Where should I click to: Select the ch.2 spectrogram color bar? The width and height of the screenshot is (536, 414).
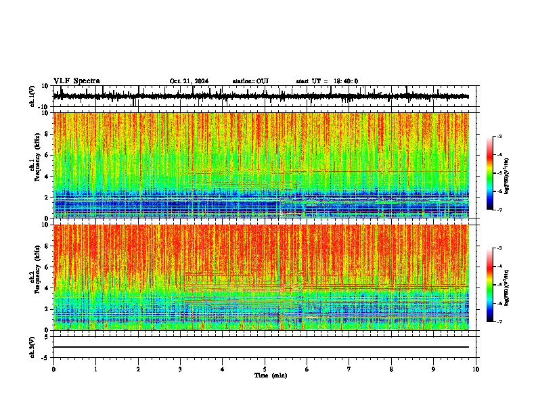coord(489,285)
